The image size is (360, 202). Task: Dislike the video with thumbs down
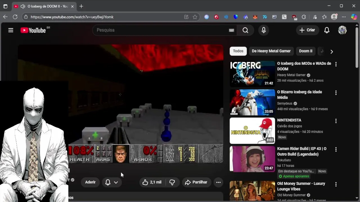click(x=172, y=182)
